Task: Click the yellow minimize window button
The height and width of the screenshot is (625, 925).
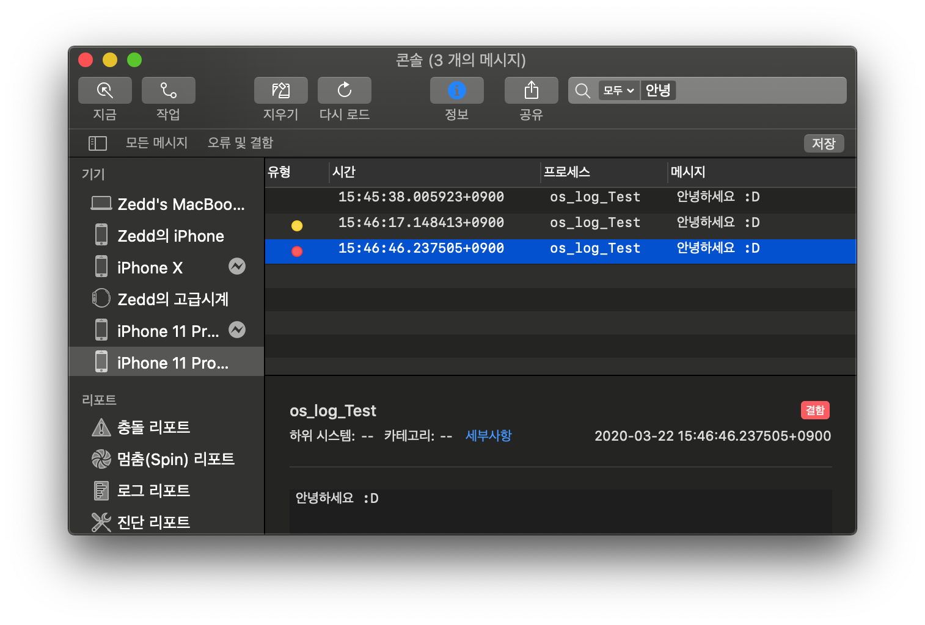Action: 110,60
